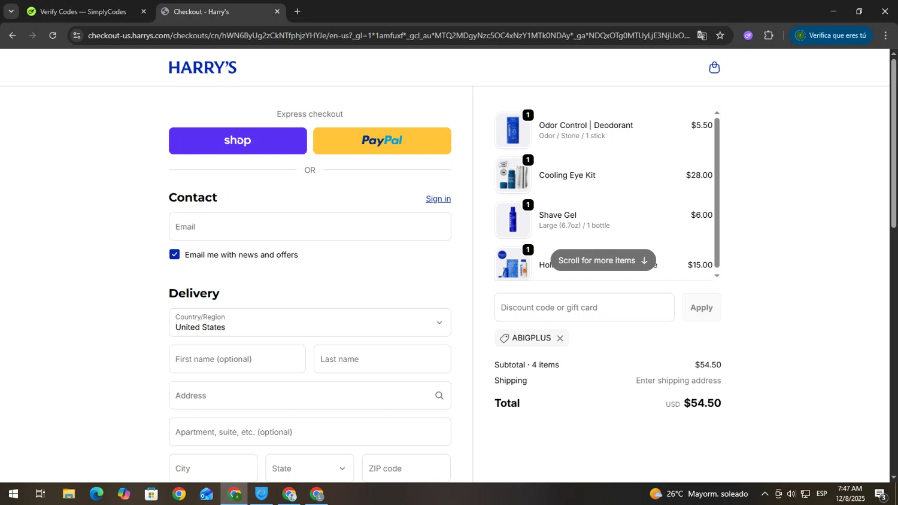Click the cart list scroll-up arrow
The width and height of the screenshot is (898, 505).
tap(717, 113)
